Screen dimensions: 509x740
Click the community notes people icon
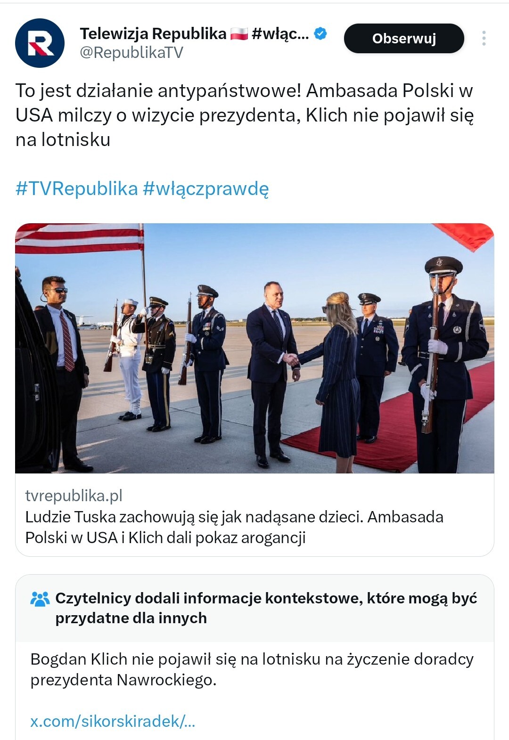pyautogui.click(x=40, y=599)
